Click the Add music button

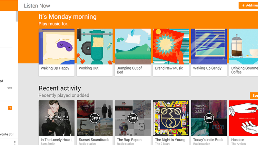coord(248,5)
